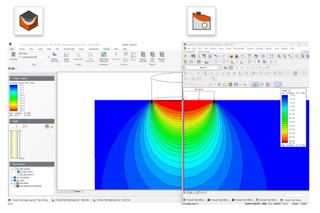This screenshot has height=213, width=320.
Task: Click the Add View ribbon icon
Action: pos(153,57)
